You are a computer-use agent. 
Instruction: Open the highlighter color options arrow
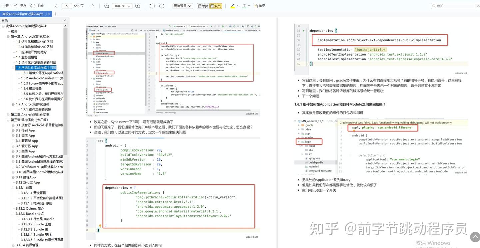point(237,6)
